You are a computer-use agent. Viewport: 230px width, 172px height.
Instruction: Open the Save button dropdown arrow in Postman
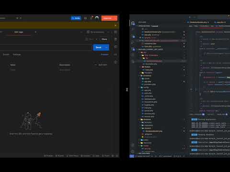click(x=96, y=39)
